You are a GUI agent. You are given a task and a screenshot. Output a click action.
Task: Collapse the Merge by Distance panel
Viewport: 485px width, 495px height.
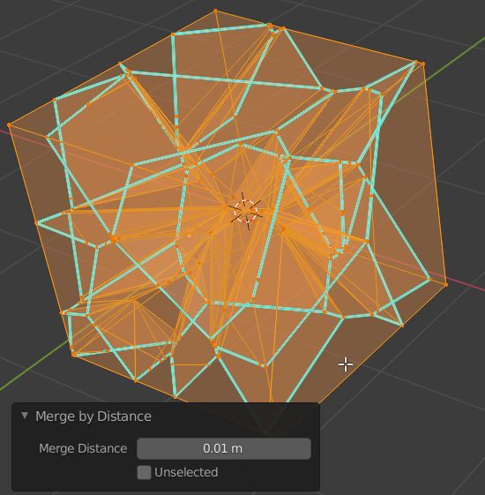(25, 416)
